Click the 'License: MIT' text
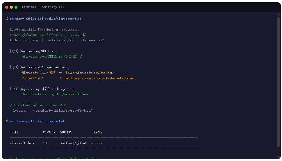 click(x=93, y=40)
